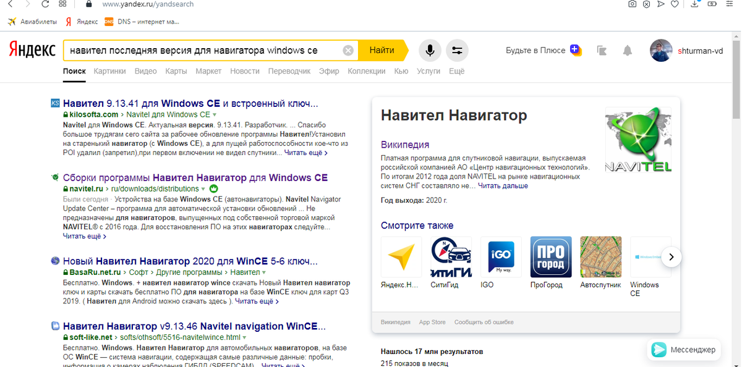Open the Коллекции tab

click(367, 71)
